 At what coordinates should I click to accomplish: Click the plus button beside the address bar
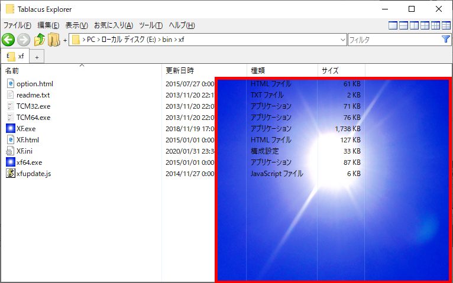point(65,40)
